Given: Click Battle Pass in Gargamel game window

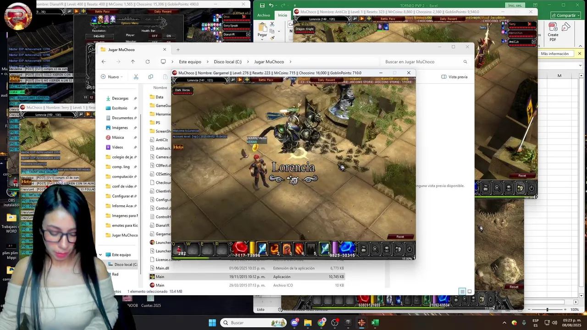Looking at the screenshot, I should pyautogui.click(x=266, y=80).
